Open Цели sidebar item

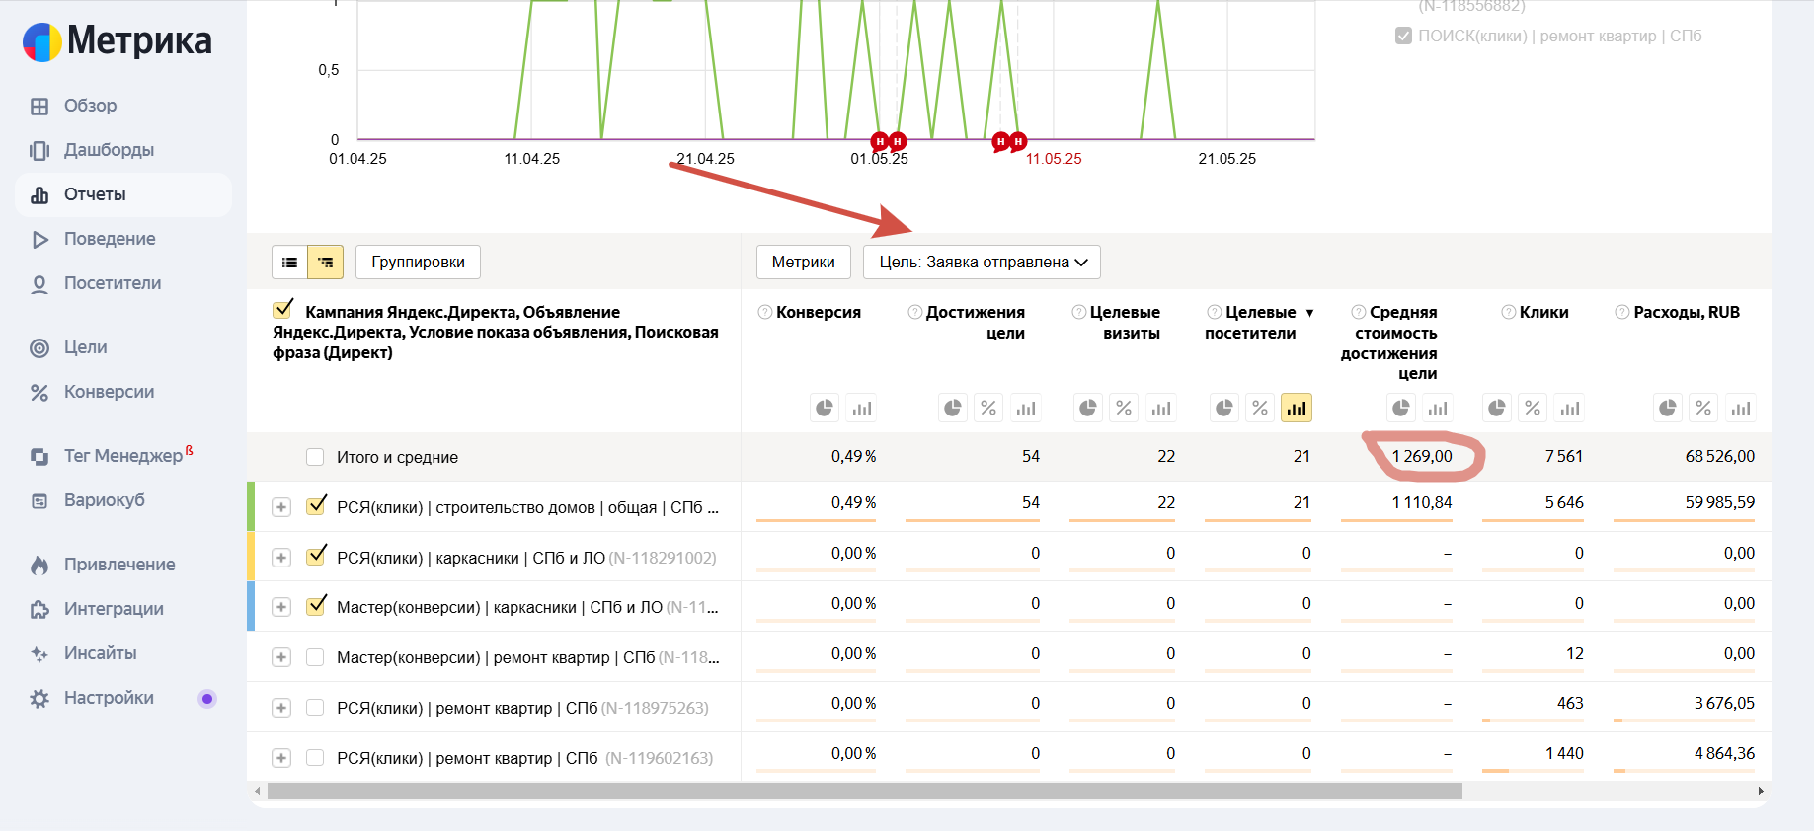(86, 347)
